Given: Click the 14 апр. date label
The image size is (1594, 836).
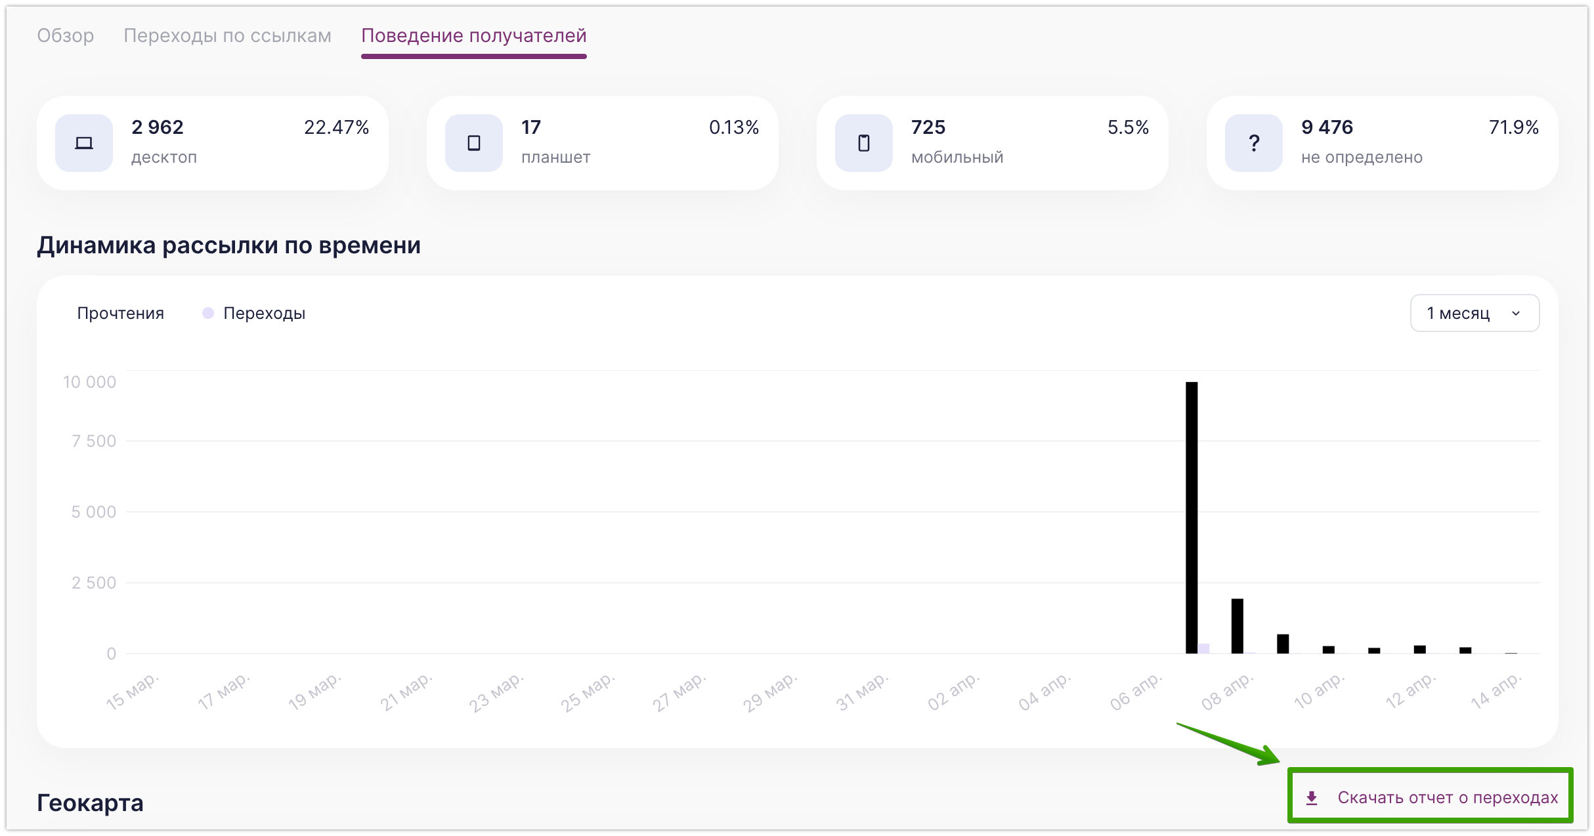Looking at the screenshot, I should click(1496, 691).
